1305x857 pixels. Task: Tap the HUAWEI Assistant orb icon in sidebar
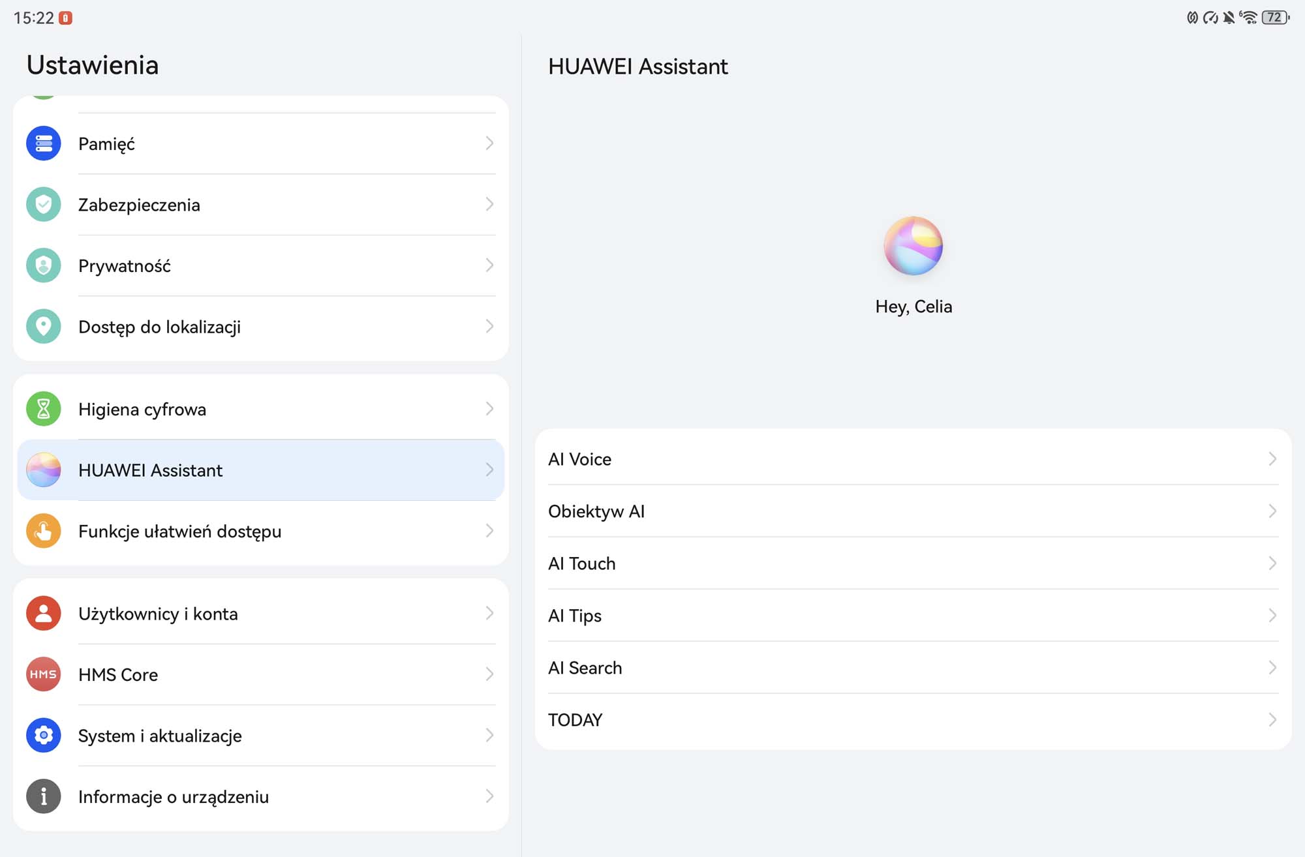(44, 470)
